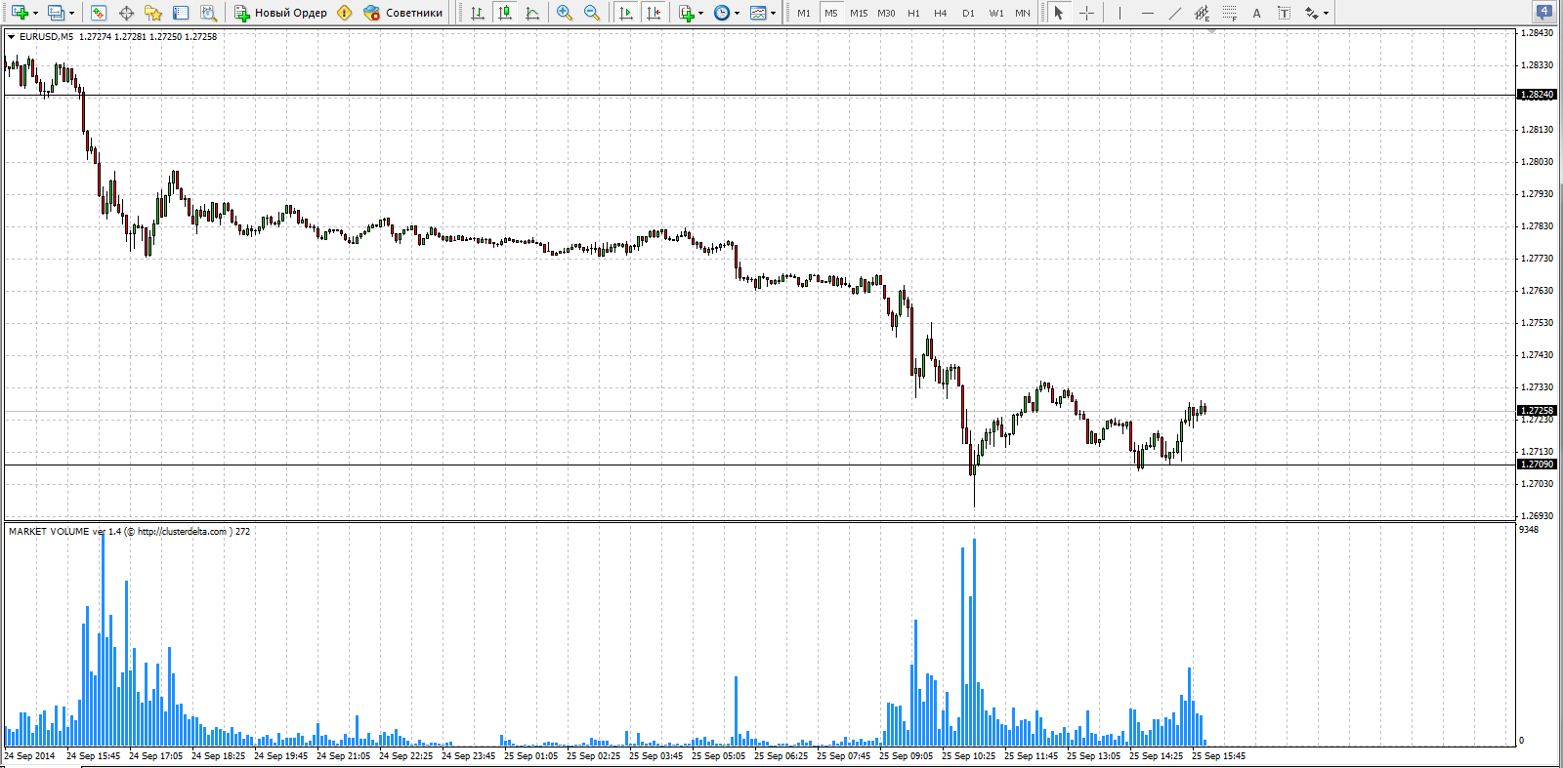The height and width of the screenshot is (768, 1563).
Task: Zoom in on the chart
Action: [x=565, y=13]
